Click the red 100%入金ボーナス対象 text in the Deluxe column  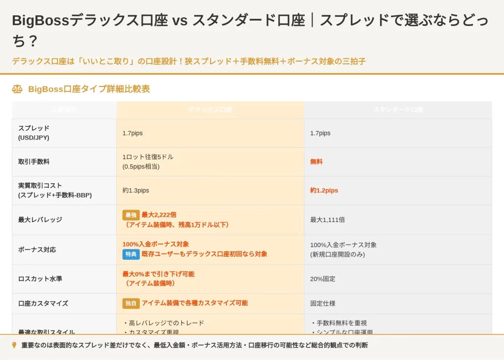pos(156,244)
